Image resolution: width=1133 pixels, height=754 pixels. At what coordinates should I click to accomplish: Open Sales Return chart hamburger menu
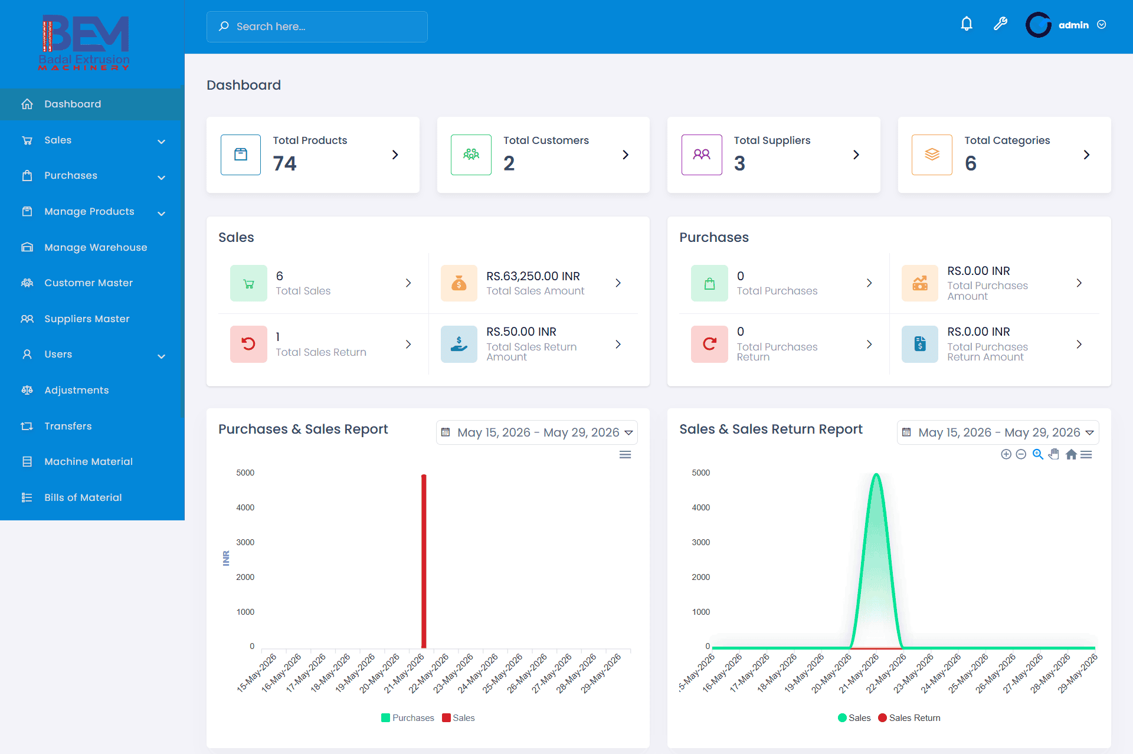click(x=1086, y=454)
